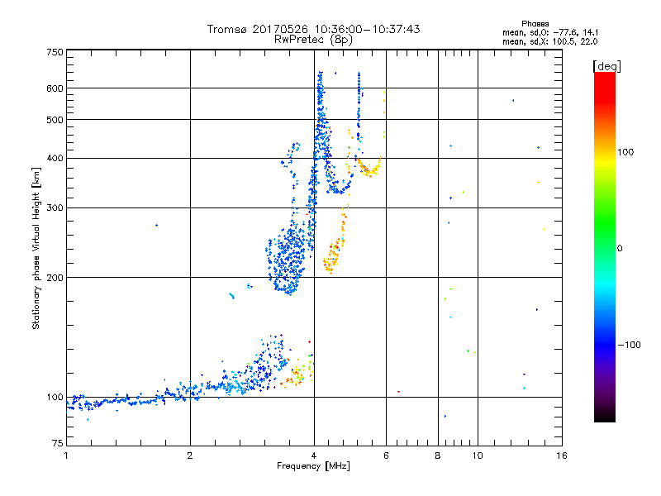Click the x-axis tick label '8'
Image resolution: width=661 pixels, height=496 pixels.
[438, 455]
